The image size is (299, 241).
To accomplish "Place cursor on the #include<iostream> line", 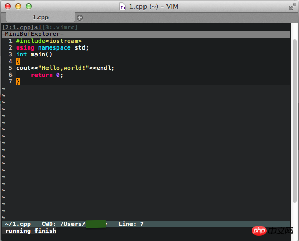I will click(x=49, y=41).
